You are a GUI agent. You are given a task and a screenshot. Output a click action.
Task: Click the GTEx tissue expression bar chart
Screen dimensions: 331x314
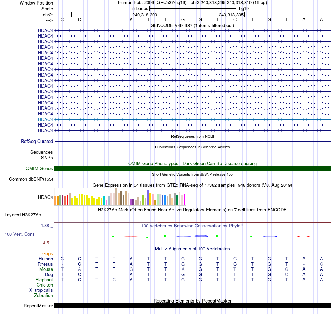120,196
